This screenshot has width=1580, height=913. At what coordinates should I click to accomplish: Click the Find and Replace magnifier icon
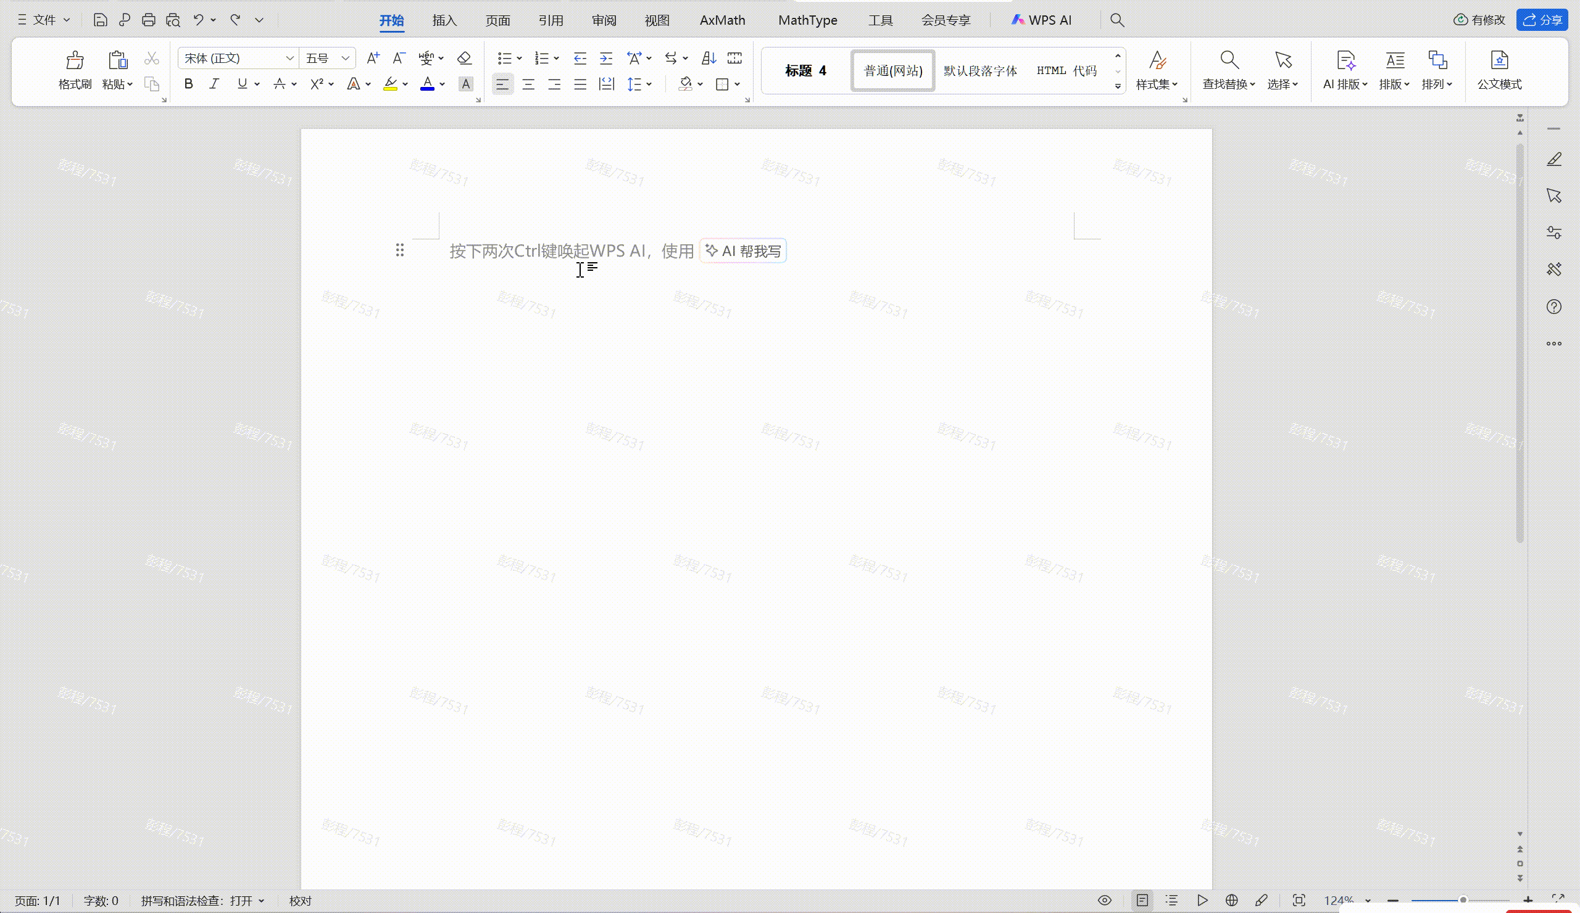[1228, 61]
